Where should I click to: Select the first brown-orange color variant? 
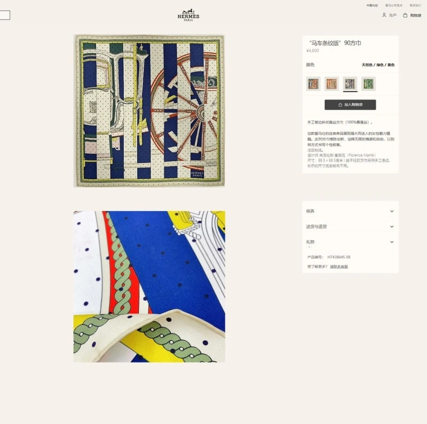click(x=313, y=84)
